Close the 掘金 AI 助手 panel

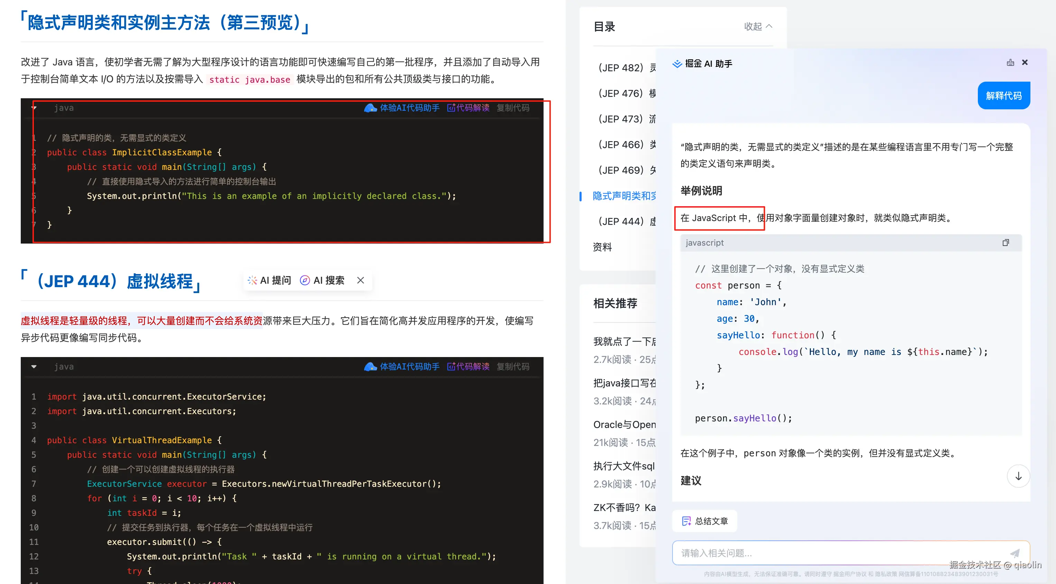[1025, 62]
